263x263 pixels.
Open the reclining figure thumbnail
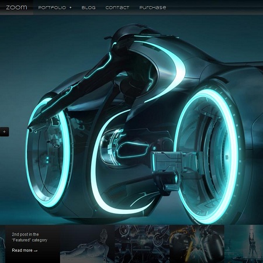(88, 244)
